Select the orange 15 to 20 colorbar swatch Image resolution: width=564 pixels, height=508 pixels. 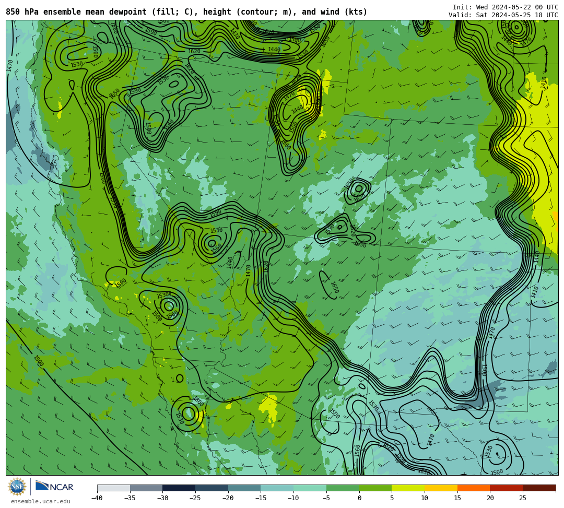[474, 488]
